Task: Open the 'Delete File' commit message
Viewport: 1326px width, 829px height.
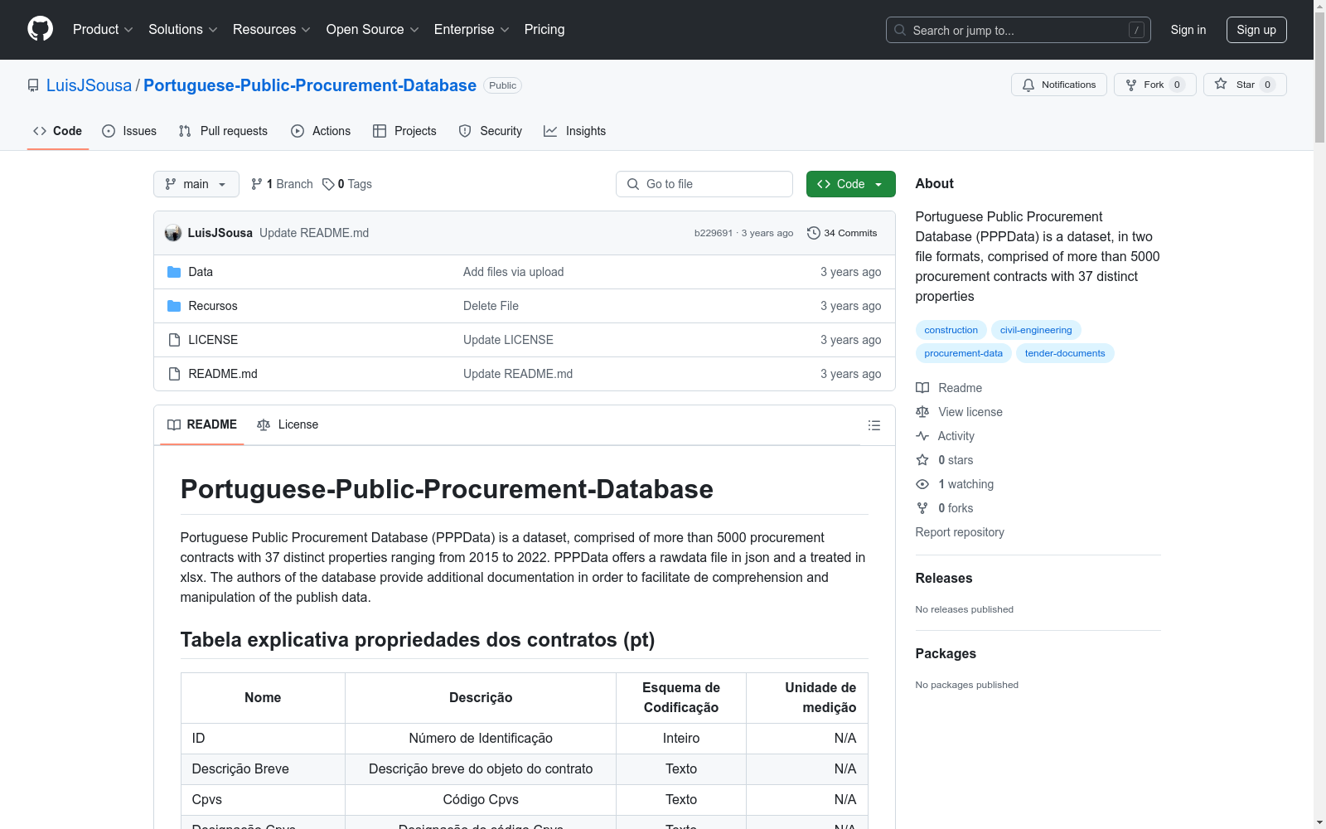Action: point(491,306)
